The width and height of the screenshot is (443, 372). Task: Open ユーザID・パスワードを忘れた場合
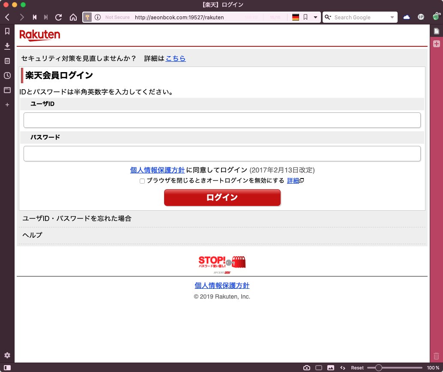tap(77, 218)
